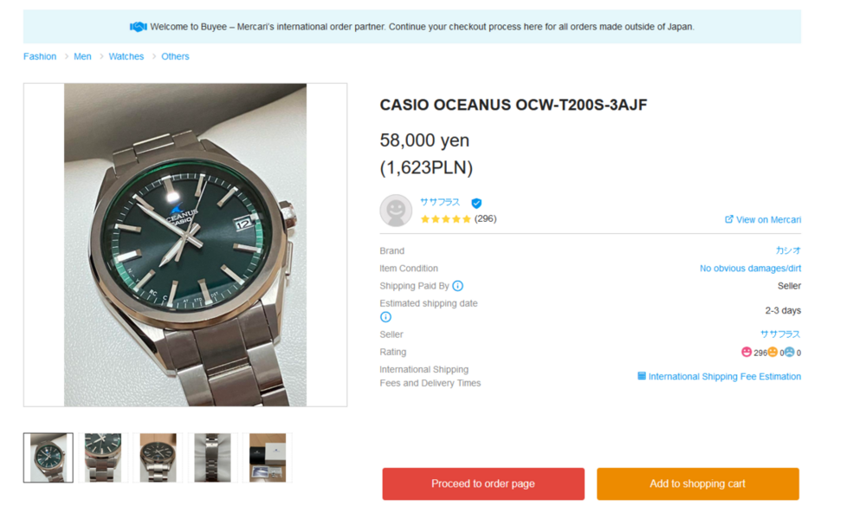Open the View on Mercari link
This screenshot has height=519, width=866.
pos(769,219)
